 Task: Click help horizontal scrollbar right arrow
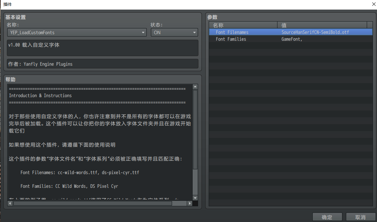pyautogui.click(x=190, y=204)
